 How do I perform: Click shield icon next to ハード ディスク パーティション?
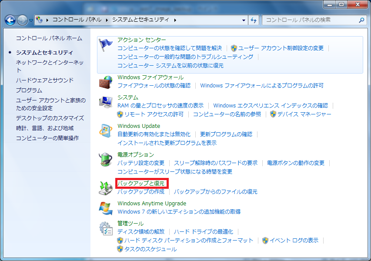(x=120, y=241)
